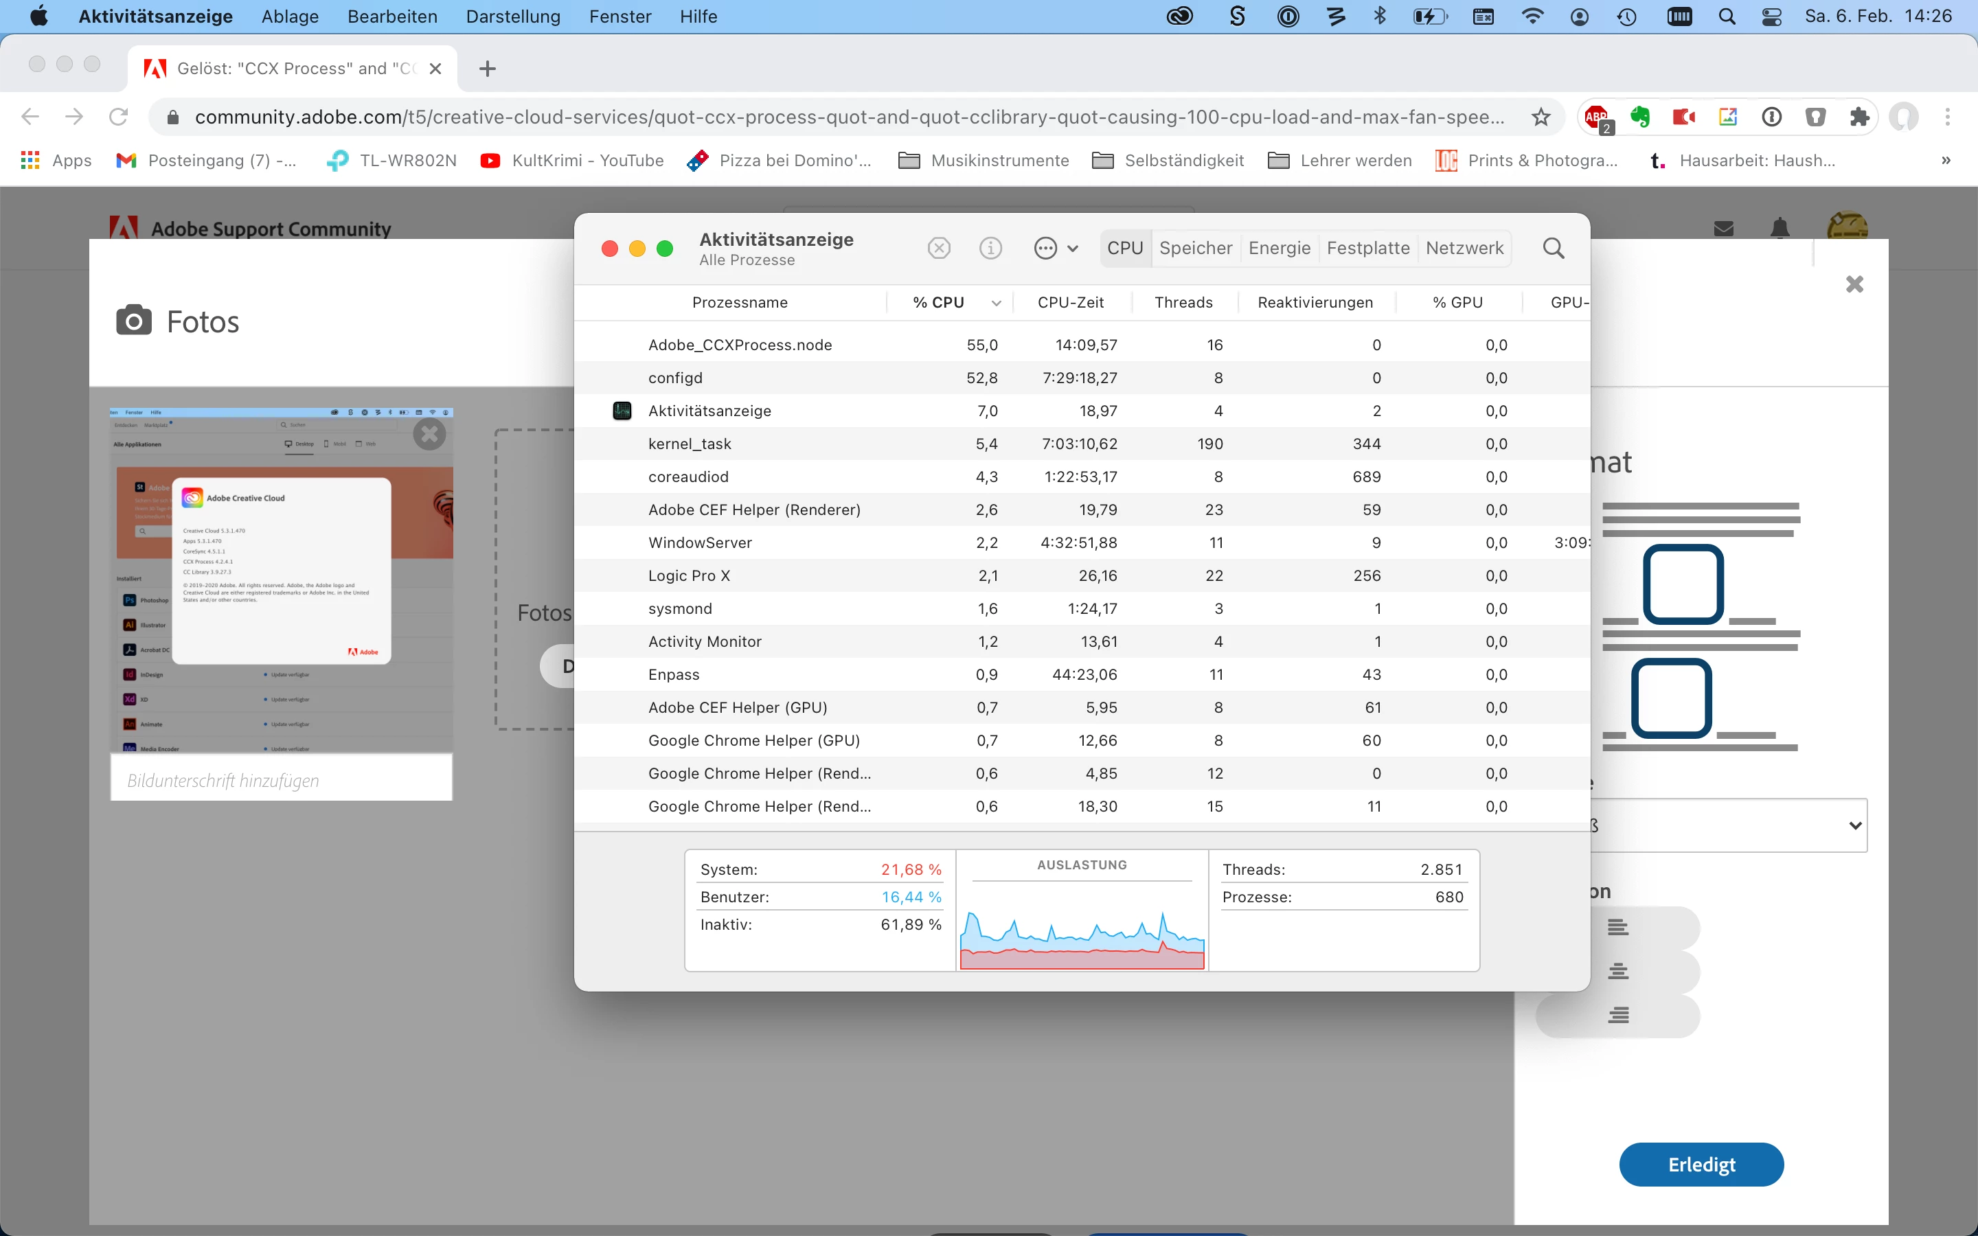Bookmark page with star icon
The height and width of the screenshot is (1236, 1978).
tap(1541, 117)
